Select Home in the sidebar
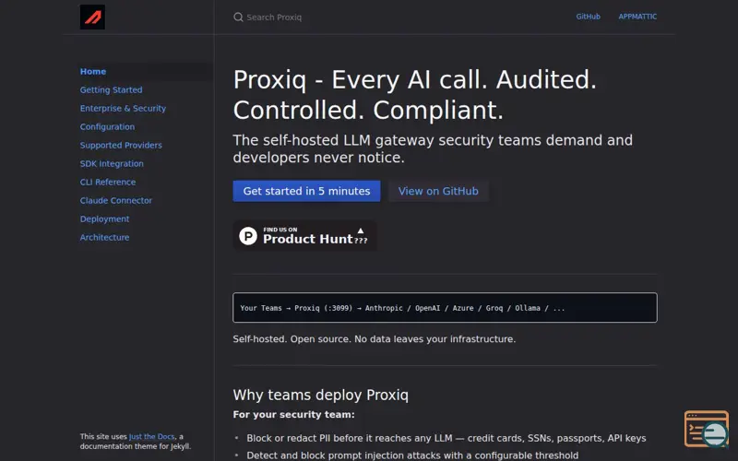The height and width of the screenshot is (461, 738). [x=93, y=72]
